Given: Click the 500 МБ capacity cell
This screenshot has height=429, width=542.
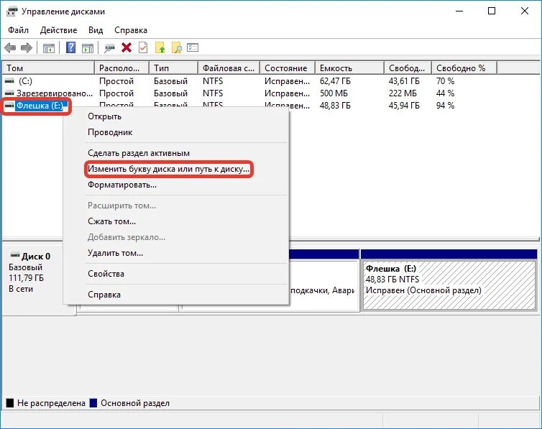Looking at the screenshot, I should [x=334, y=93].
